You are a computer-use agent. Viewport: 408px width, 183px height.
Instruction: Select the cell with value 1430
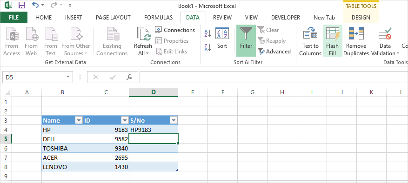(106, 167)
